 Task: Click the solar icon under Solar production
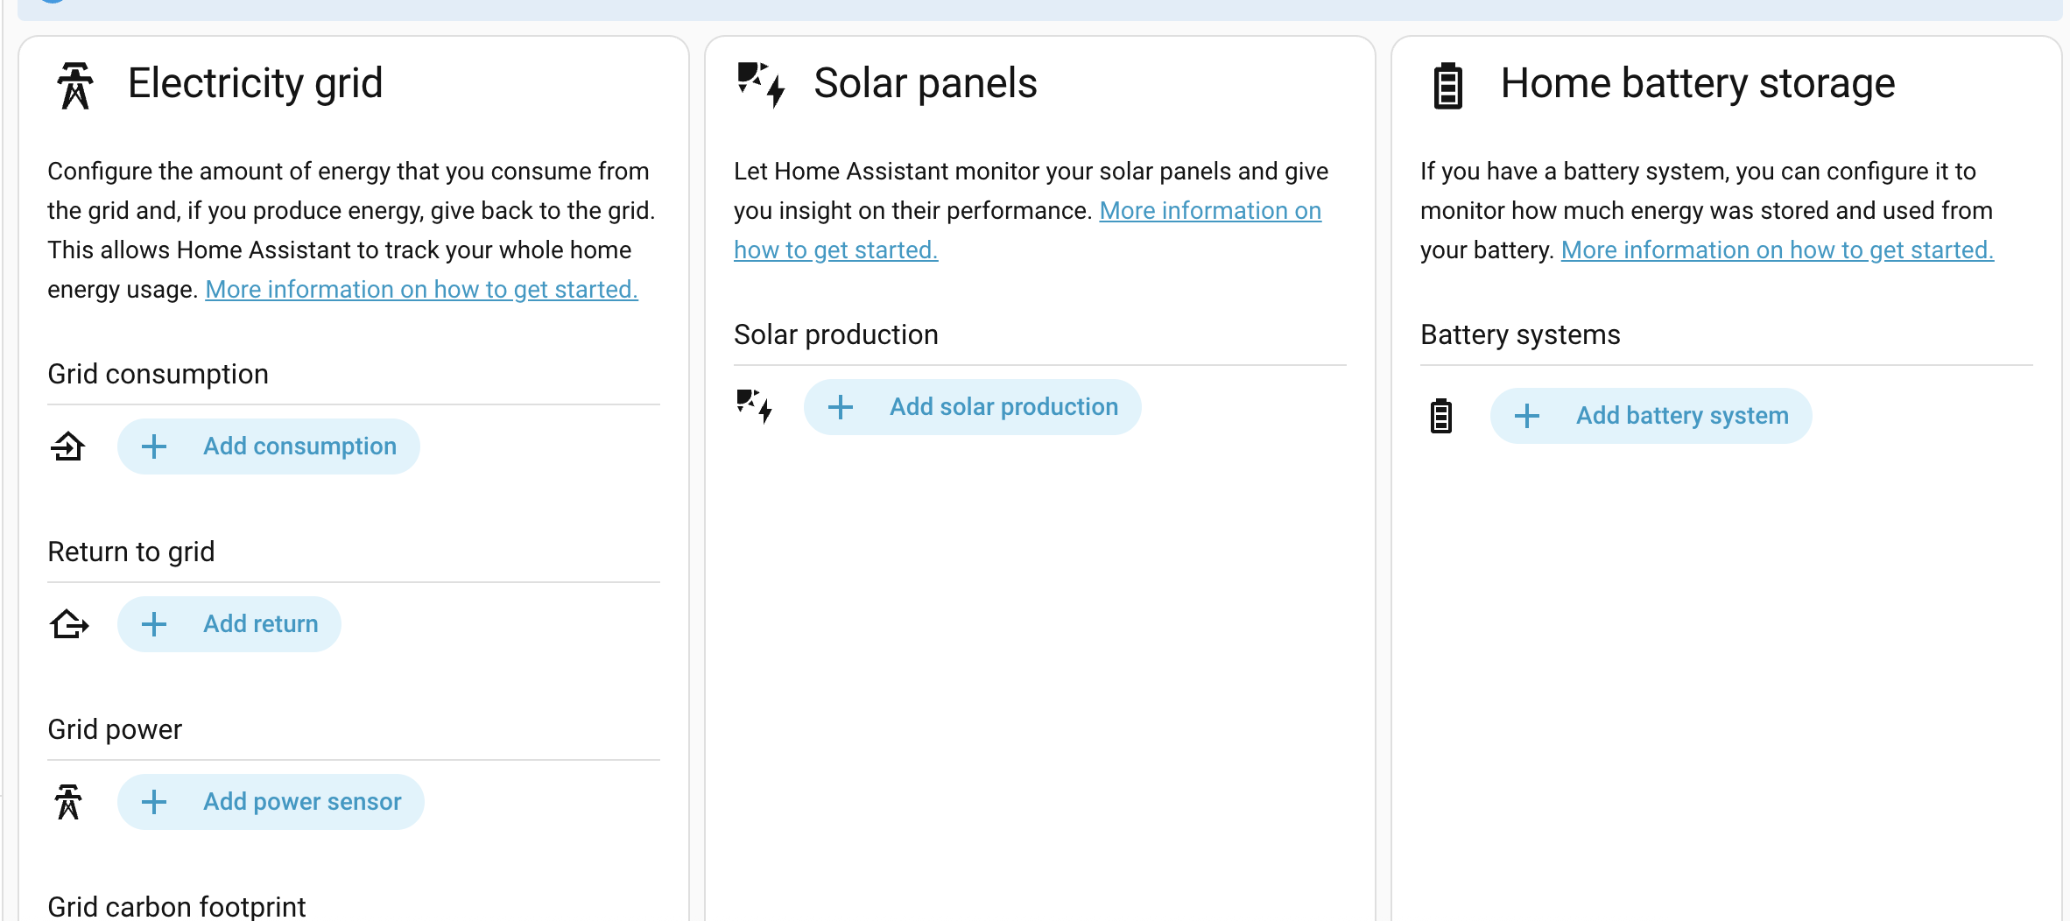(754, 406)
